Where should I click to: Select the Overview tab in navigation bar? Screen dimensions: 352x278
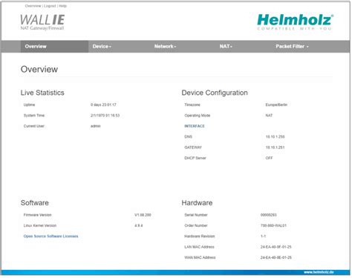(54, 47)
